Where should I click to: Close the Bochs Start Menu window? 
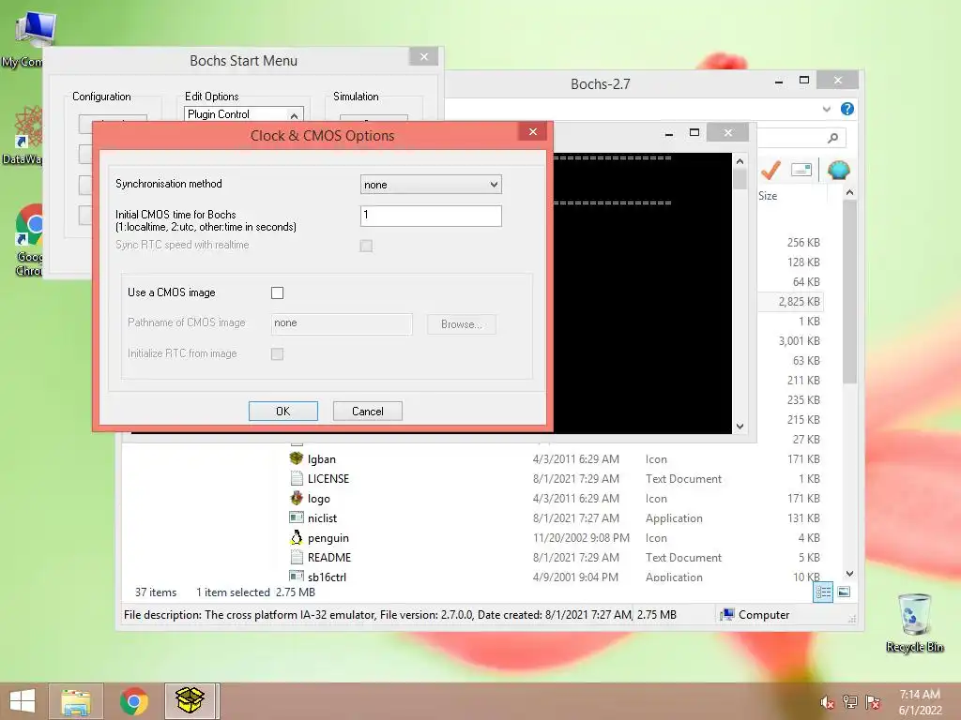(x=424, y=57)
